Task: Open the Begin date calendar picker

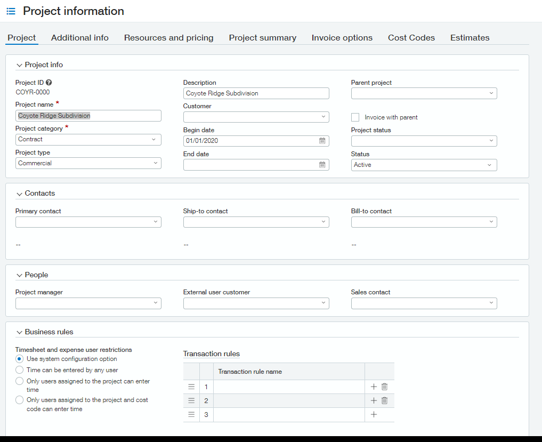Action: click(322, 141)
